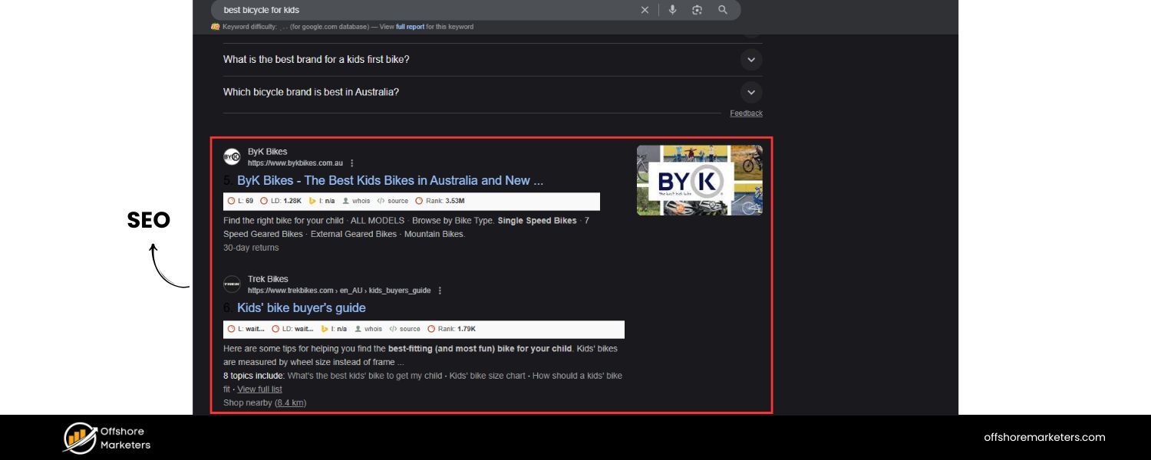Open search by image camera icon
This screenshot has width=1151, height=460.
(697, 10)
